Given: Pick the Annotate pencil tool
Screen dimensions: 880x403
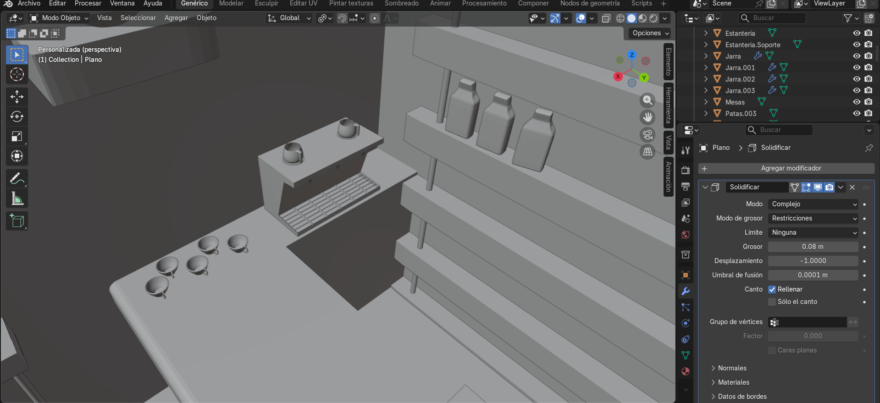Looking at the screenshot, I should tap(17, 178).
